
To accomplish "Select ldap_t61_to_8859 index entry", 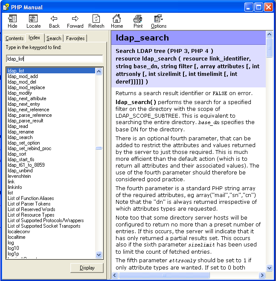I will pyautogui.click(x=26, y=165).
